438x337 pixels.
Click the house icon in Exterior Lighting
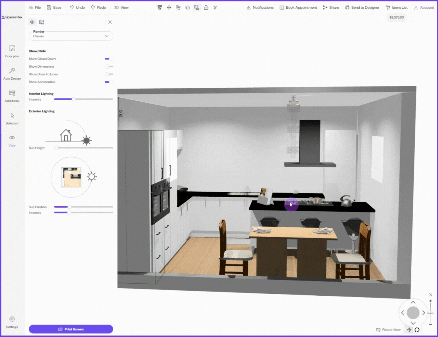pos(66,135)
